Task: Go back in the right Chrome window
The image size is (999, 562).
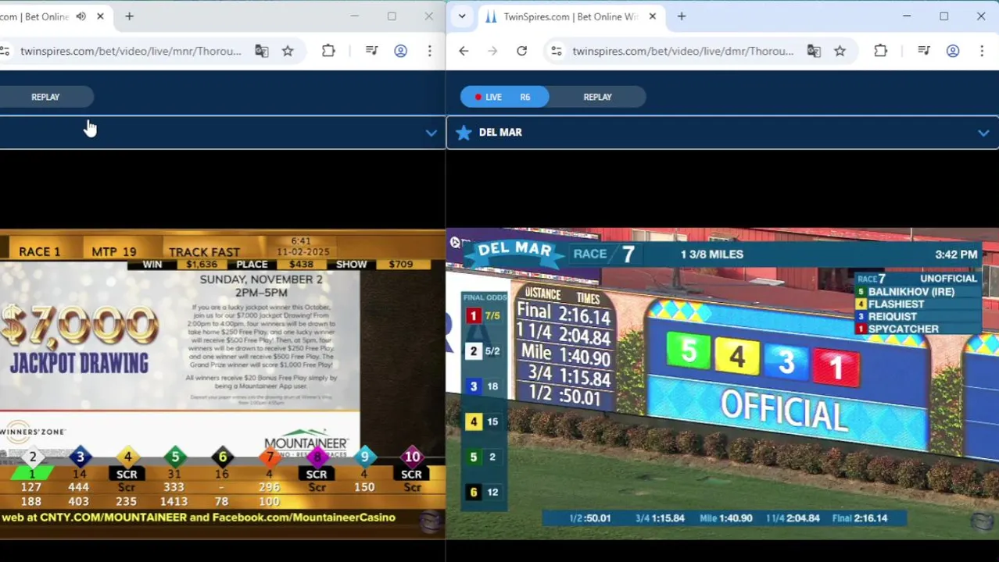Action: click(x=464, y=52)
